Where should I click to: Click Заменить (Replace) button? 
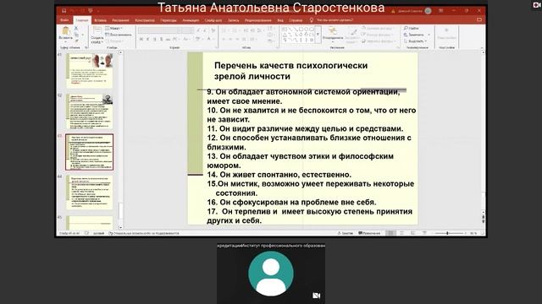(x=417, y=35)
